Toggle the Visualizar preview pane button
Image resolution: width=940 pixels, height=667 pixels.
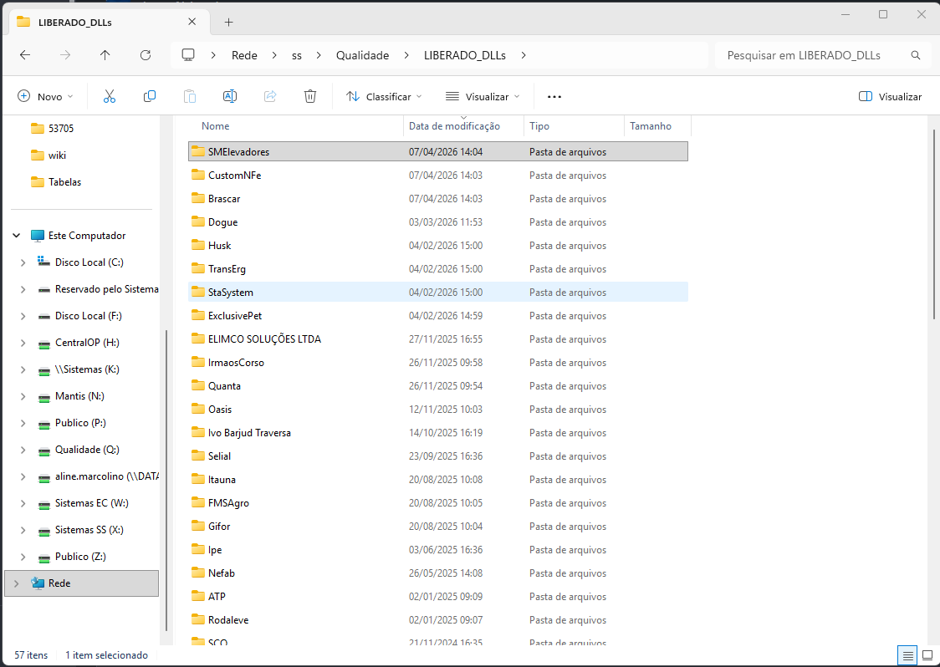pyautogui.click(x=890, y=96)
